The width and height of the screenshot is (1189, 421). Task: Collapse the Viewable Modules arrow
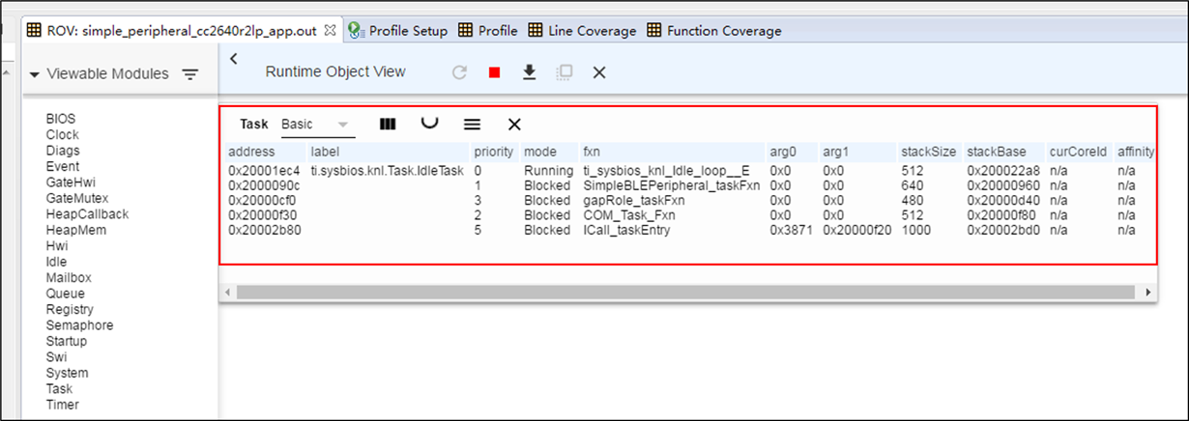(x=34, y=74)
